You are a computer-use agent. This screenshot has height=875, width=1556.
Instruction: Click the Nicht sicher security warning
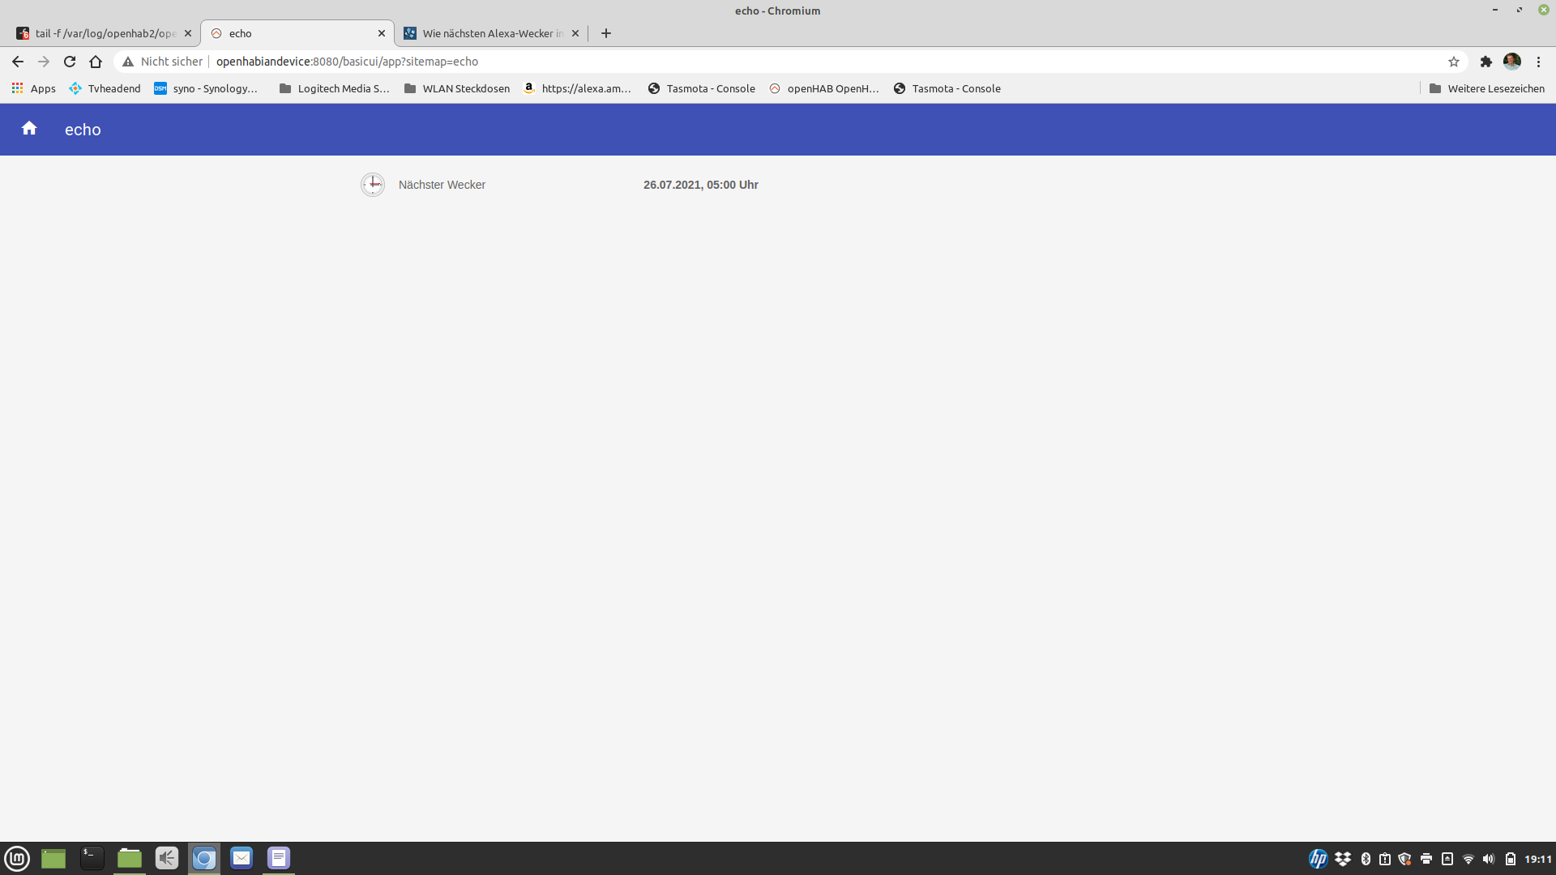162,62
